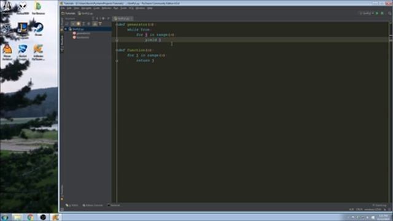Screen dimensions: 393x221
Task: Open the View menu
Action: (x=76, y=8)
